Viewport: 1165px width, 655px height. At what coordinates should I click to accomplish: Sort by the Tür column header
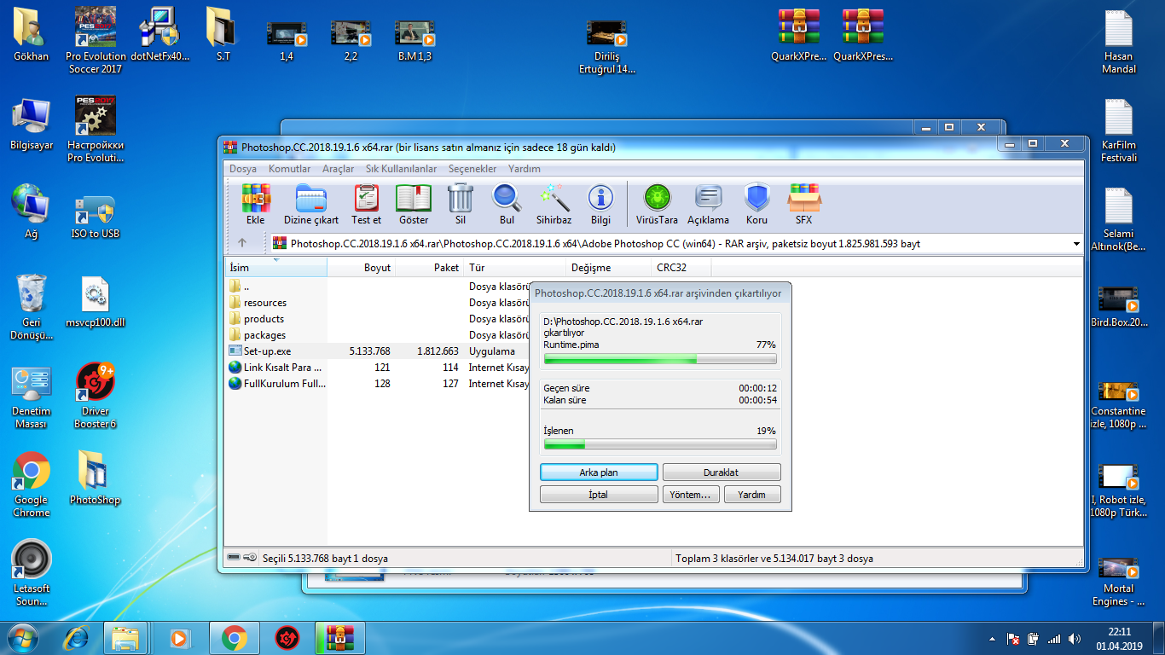point(515,268)
